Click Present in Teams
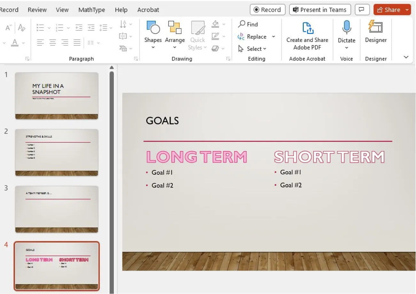This screenshot has height=294, width=416. (x=319, y=10)
